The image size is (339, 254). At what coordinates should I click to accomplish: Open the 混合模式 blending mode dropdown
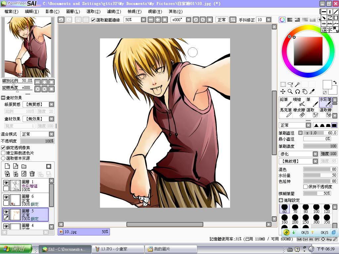tap(51, 134)
